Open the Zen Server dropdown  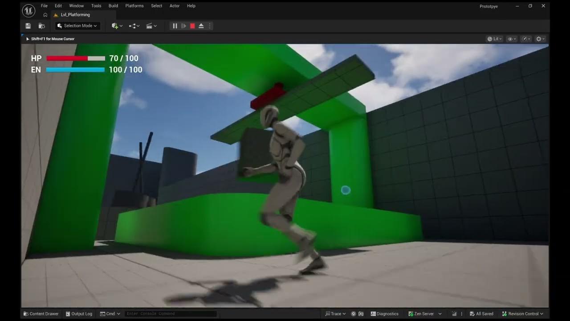425,314
